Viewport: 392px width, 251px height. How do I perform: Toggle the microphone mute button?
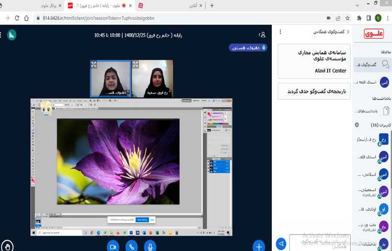150,246
